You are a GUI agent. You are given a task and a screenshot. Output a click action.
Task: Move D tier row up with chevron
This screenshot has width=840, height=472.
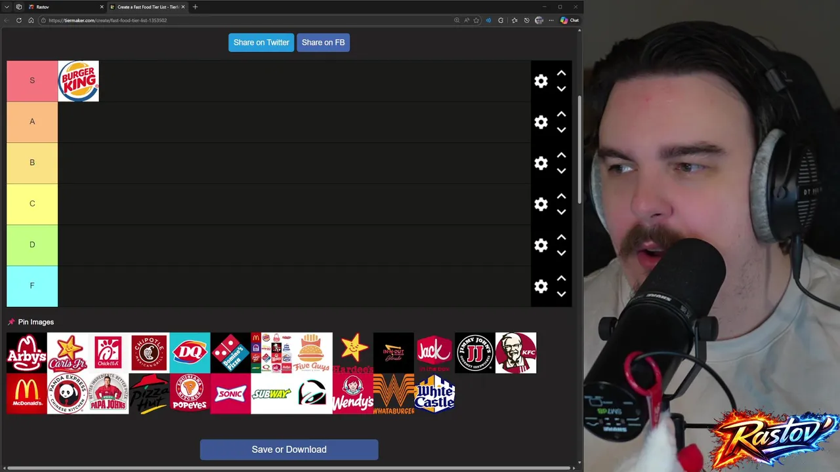point(561,237)
